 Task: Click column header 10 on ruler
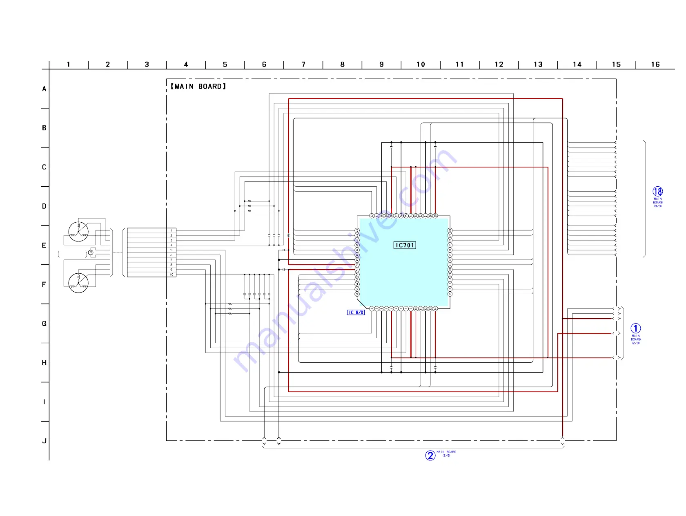[421, 64]
